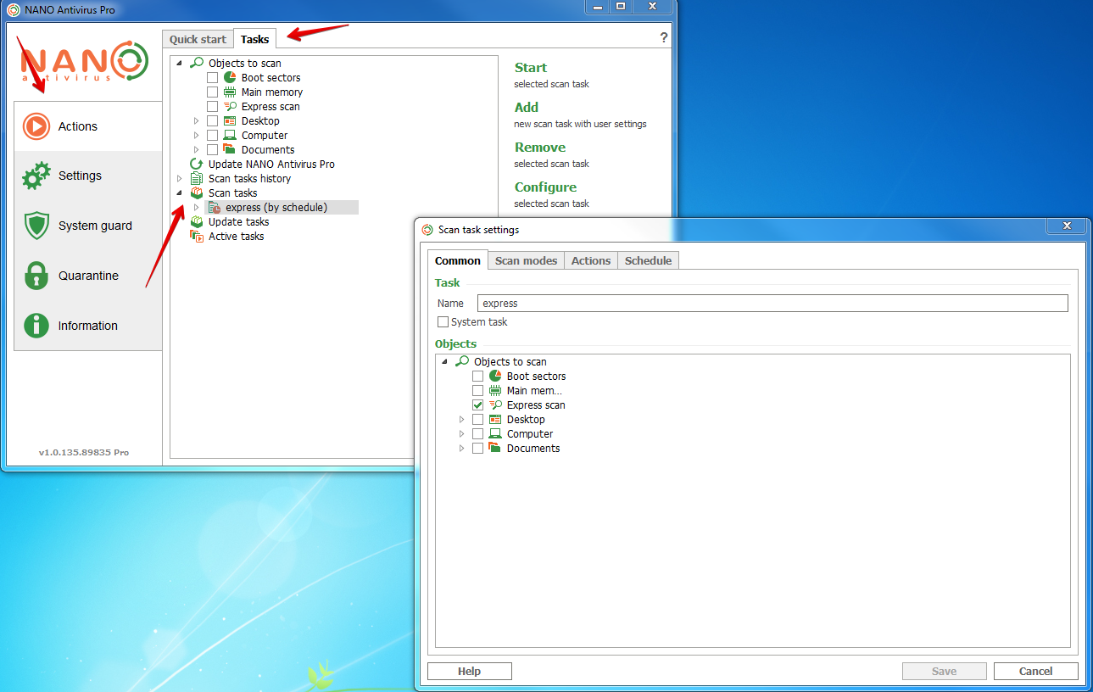Screen dimensions: 1093x692
Task: Click the Quarantine padlock icon
Action: tap(36, 276)
